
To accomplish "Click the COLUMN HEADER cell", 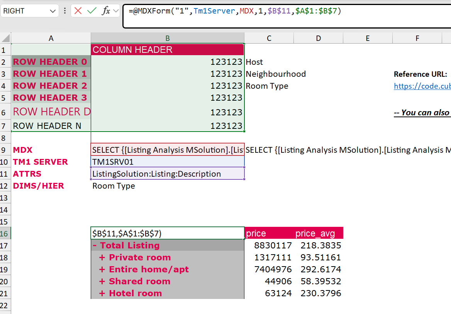I will [x=168, y=50].
